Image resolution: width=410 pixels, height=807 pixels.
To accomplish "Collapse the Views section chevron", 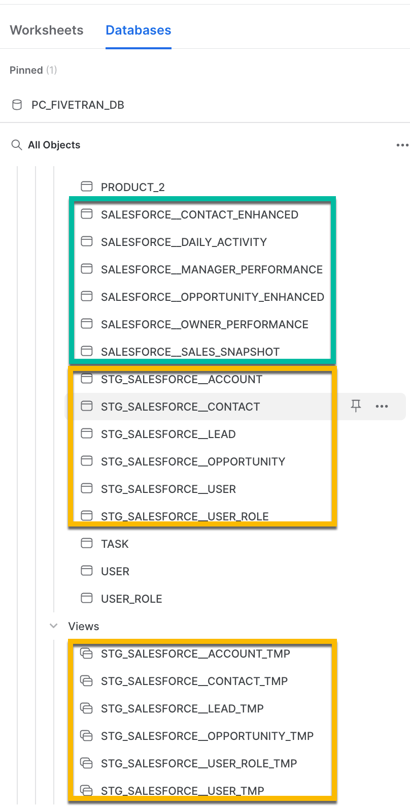I will [x=53, y=626].
